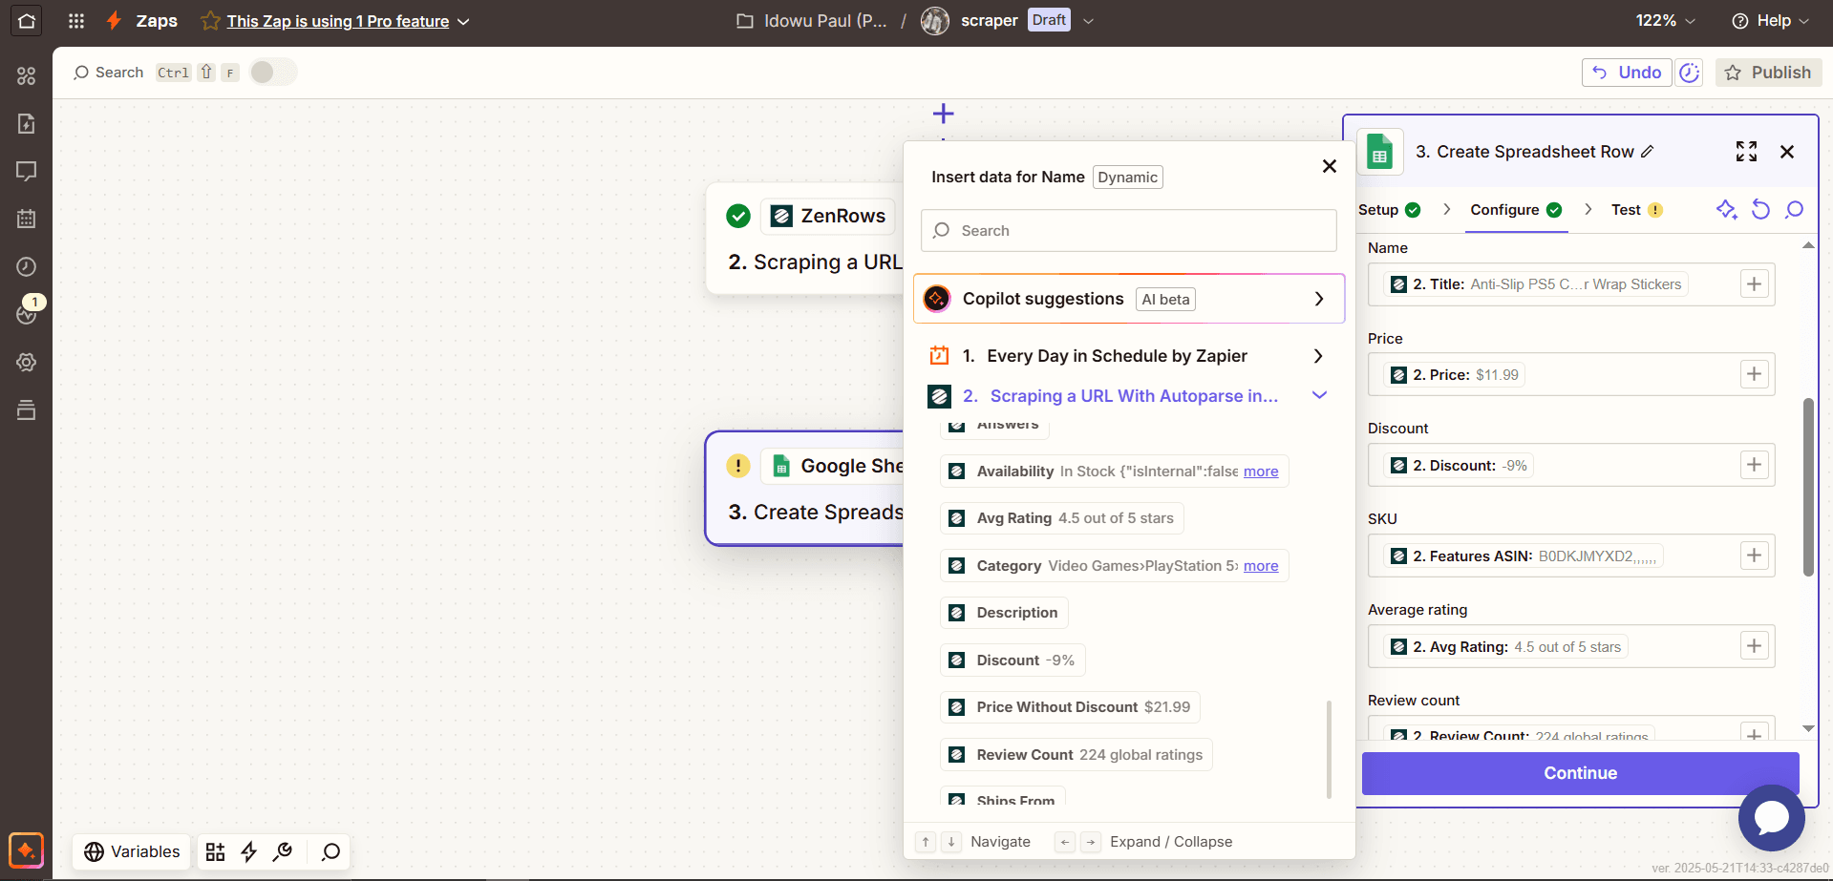Screen dimensions: 1833x881
Task: Open the Variables button
Action: pos(132,851)
